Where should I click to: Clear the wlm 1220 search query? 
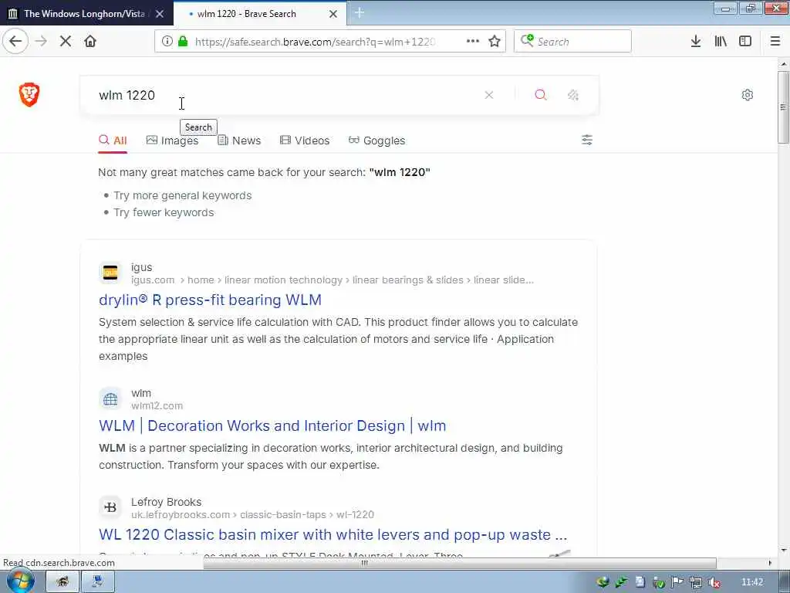pos(488,95)
